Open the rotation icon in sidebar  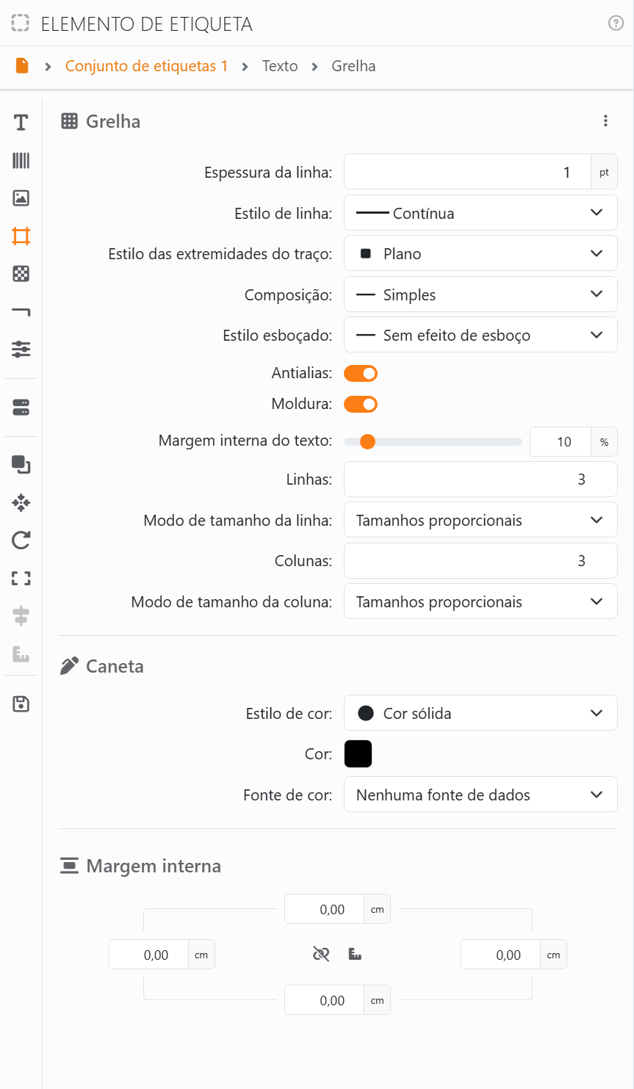(21, 541)
